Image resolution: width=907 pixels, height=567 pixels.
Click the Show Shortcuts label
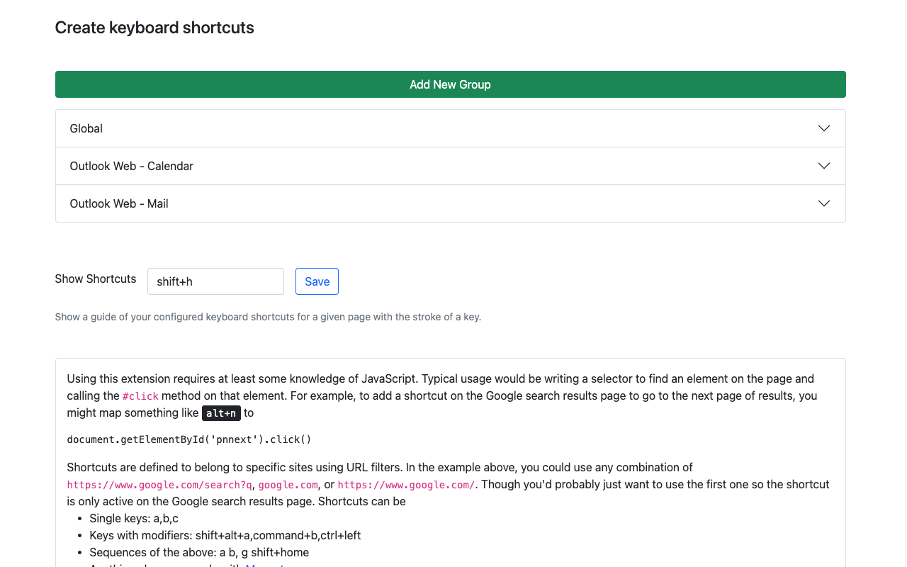[x=96, y=279]
